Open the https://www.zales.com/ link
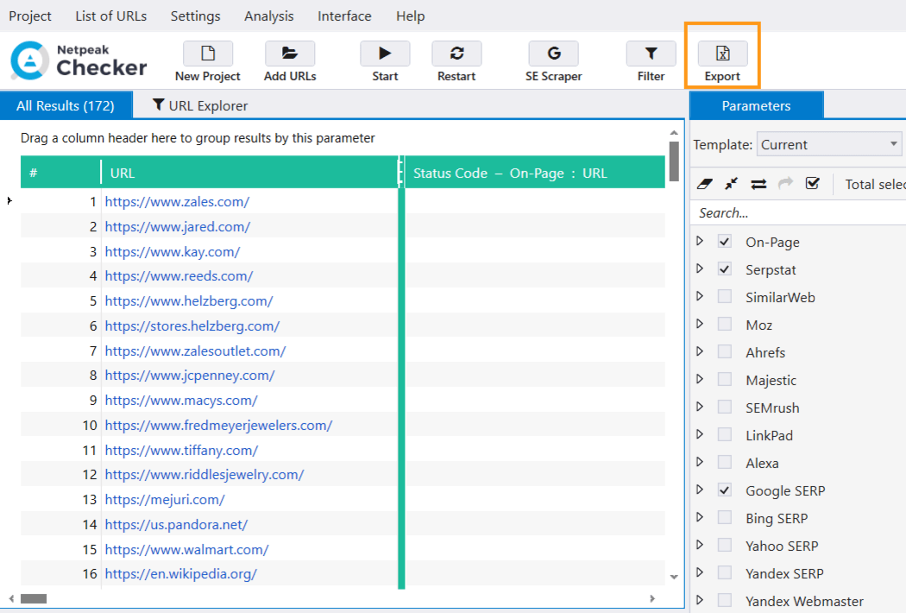 coord(177,202)
